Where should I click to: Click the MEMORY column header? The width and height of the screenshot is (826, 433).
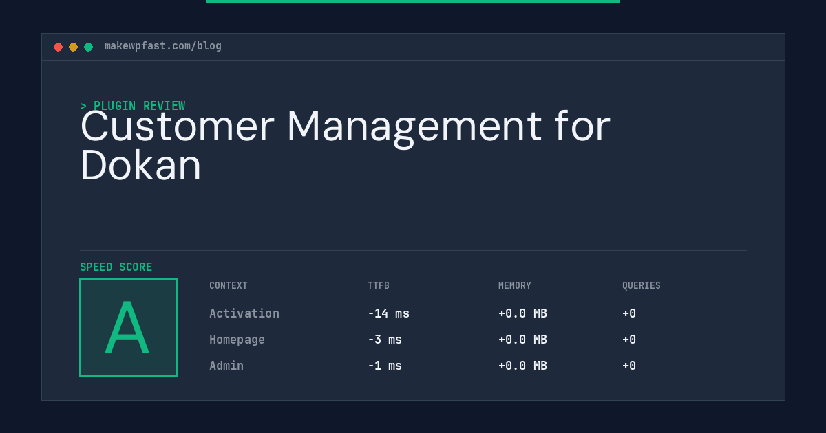[x=515, y=286]
